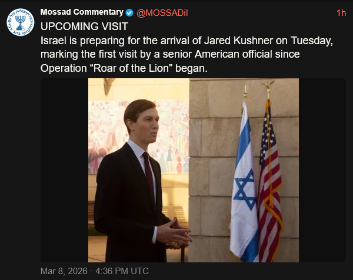Viewport: 353px width, 280px height.
Task: Click the 1h relative timestamp
Action: 341,12
